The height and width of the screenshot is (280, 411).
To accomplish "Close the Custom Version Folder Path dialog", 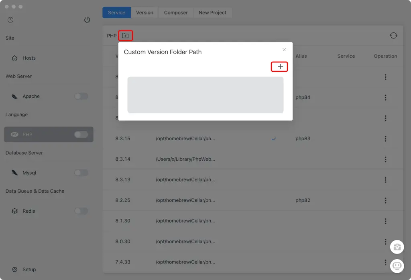I will pyautogui.click(x=284, y=50).
